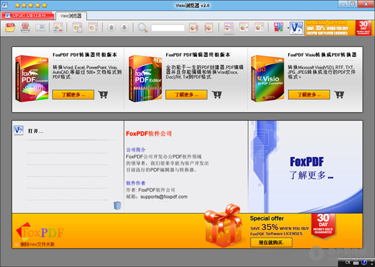375x267 pixels.
Task: Click shopping cart for Visio转换成PDF转换器
Action: pyautogui.click(x=339, y=94)
